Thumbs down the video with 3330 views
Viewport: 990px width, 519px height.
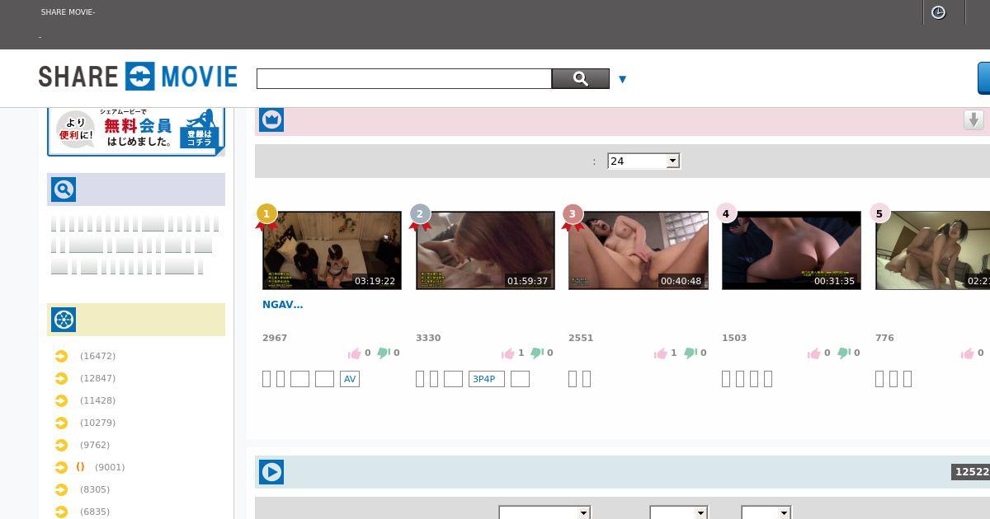537,353
